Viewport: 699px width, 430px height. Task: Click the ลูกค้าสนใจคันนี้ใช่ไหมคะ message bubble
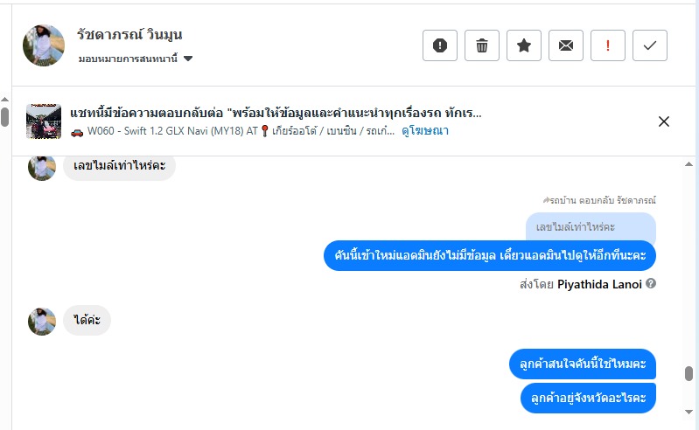(x=583, y=364)
